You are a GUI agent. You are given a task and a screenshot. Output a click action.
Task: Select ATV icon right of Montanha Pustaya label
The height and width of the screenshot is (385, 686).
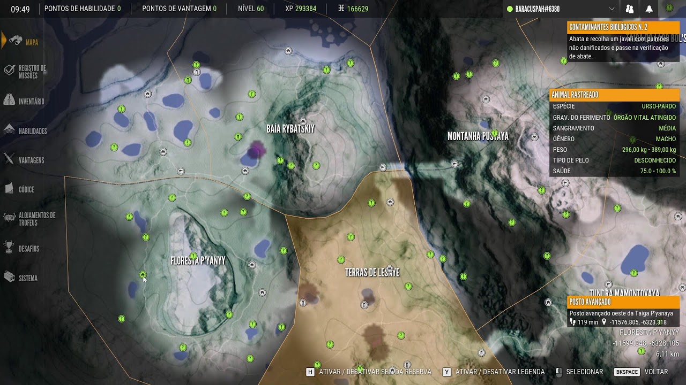[x=534, y=137]
